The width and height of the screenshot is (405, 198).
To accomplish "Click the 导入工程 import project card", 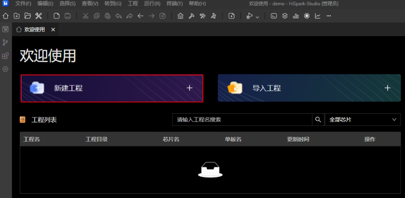I will [x=309, y=88].
